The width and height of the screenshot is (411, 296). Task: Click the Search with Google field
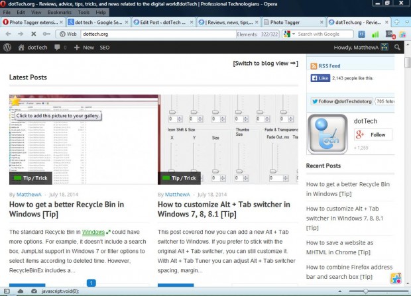click(325, 34)
